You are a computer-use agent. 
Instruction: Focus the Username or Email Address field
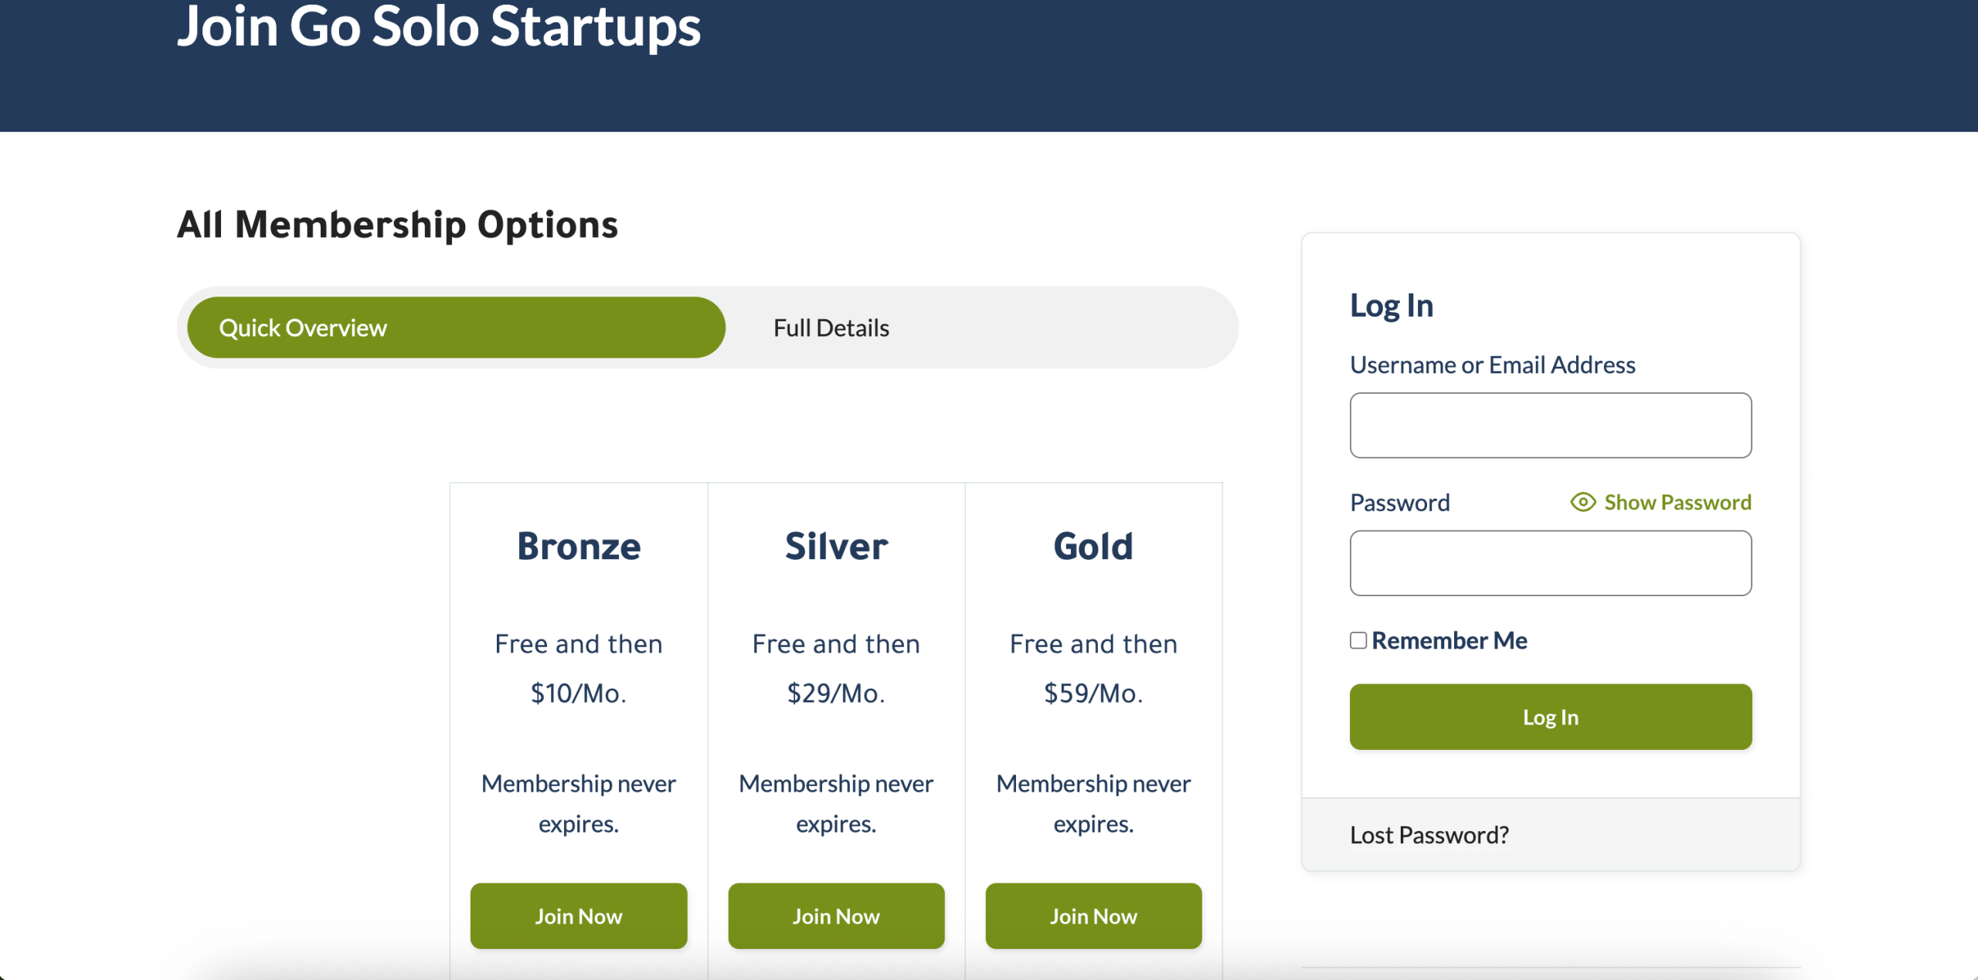pos(1550,426)
